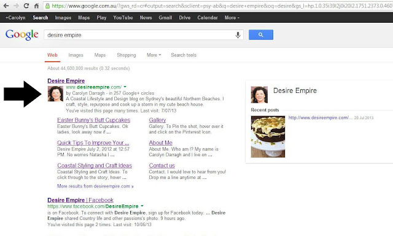This screenshot has width=393, height=236.
Task: Open the Gallery sitelink
Action: pos(157,120)
